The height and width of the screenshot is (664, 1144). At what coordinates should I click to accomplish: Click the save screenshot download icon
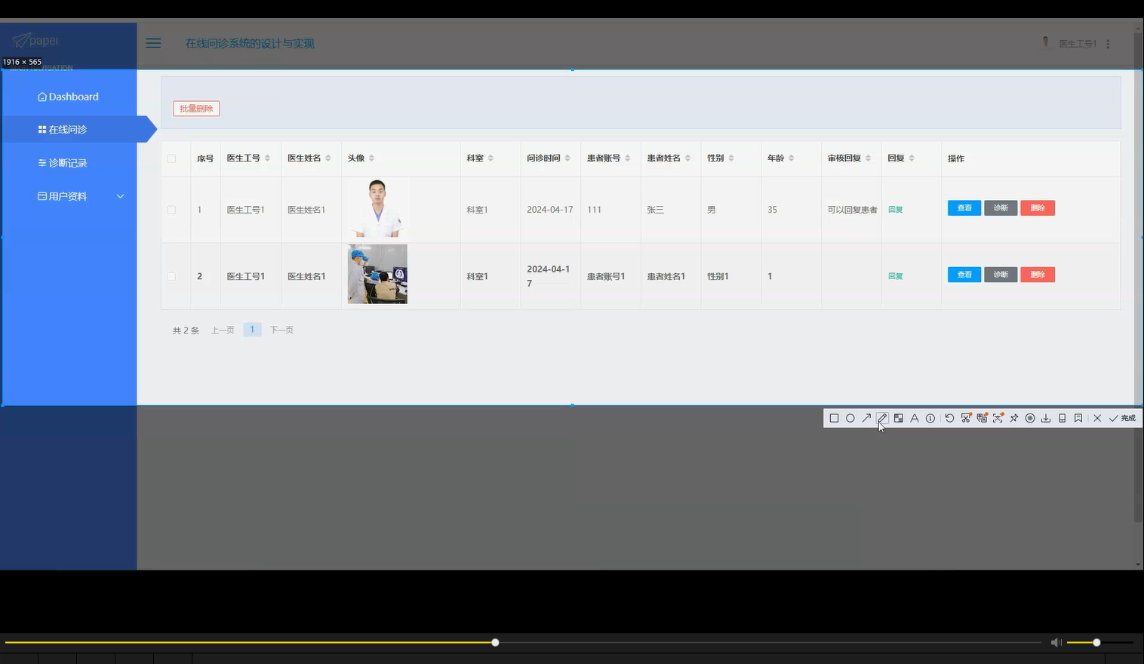[1046, 418]
